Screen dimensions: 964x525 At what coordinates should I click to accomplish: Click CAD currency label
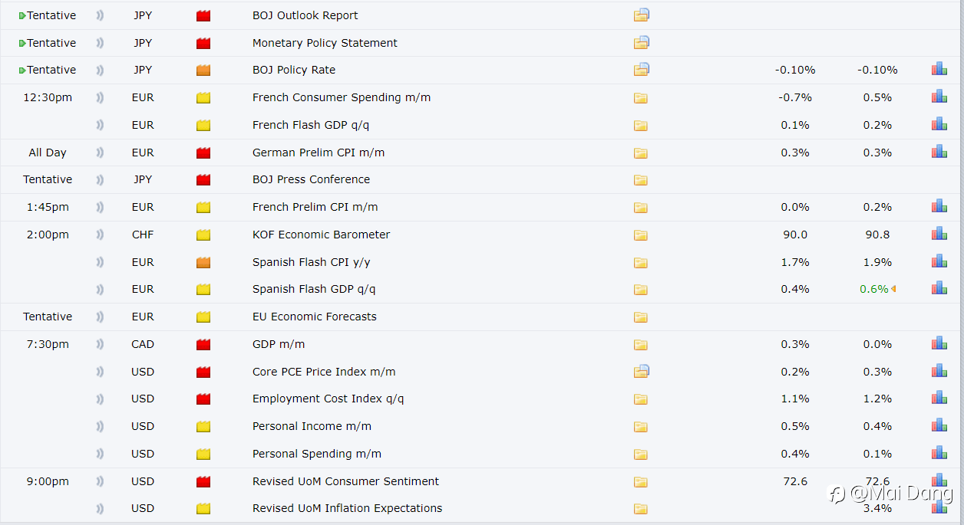pyautogui.click(x=143, y=344)
